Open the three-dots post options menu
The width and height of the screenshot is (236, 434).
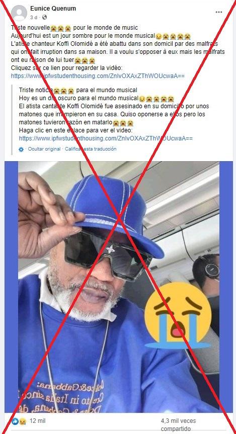point(218,12)
